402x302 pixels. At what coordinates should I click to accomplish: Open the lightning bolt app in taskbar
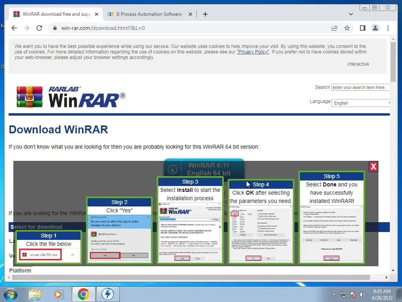click(x=108, y=294)
